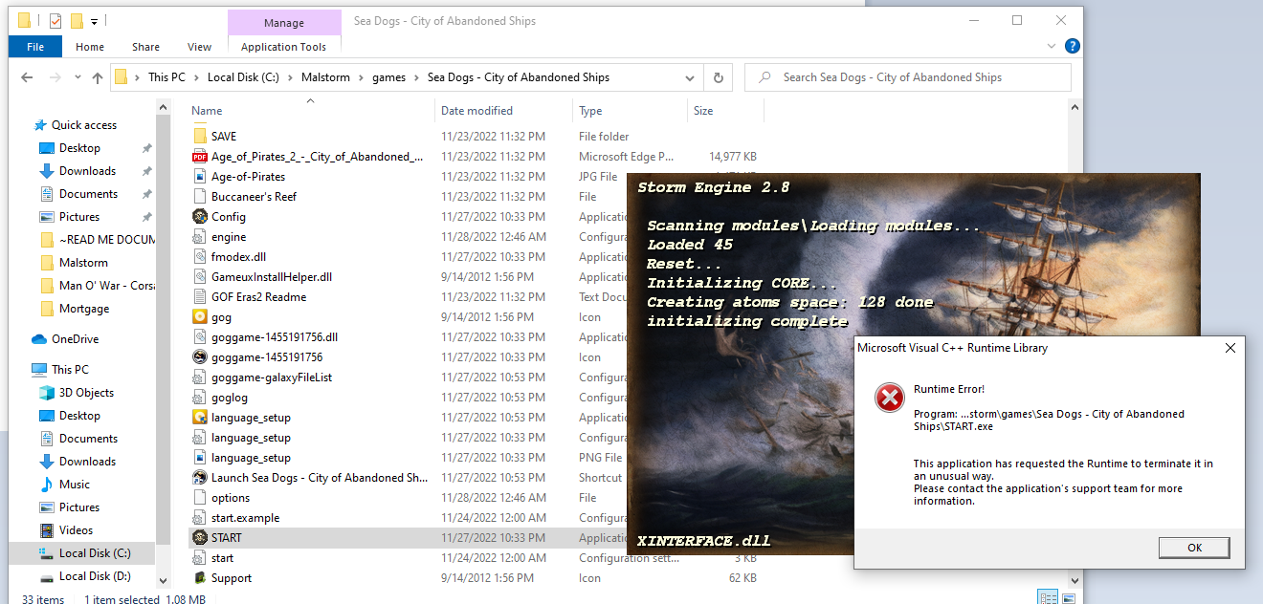This screenshot has height=604, width=1263.
Task: Select the Age-of-Pirates JPG file icon
Action: [200, 177]
